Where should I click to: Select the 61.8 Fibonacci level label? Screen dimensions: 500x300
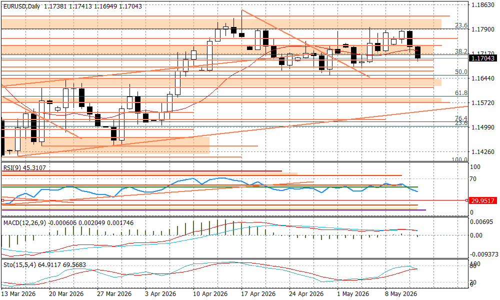point(461,93)
